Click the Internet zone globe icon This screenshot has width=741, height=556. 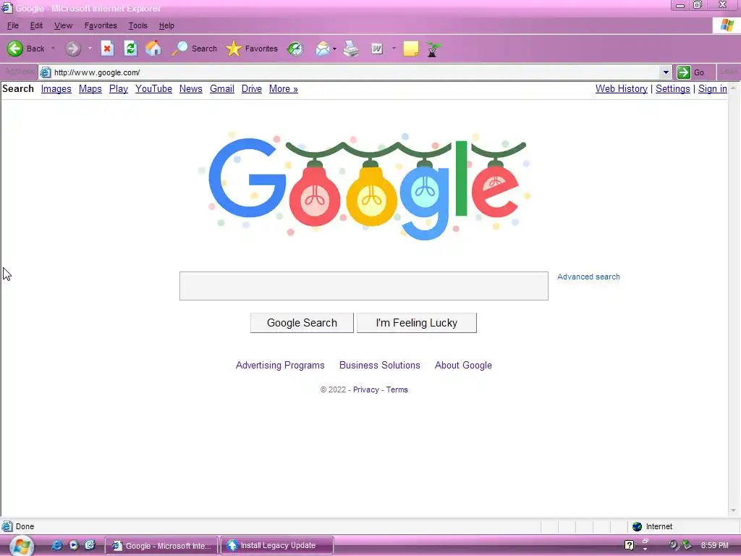[637, 527]
